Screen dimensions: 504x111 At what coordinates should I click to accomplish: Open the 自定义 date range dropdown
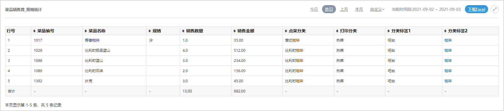tap(377, 10)
